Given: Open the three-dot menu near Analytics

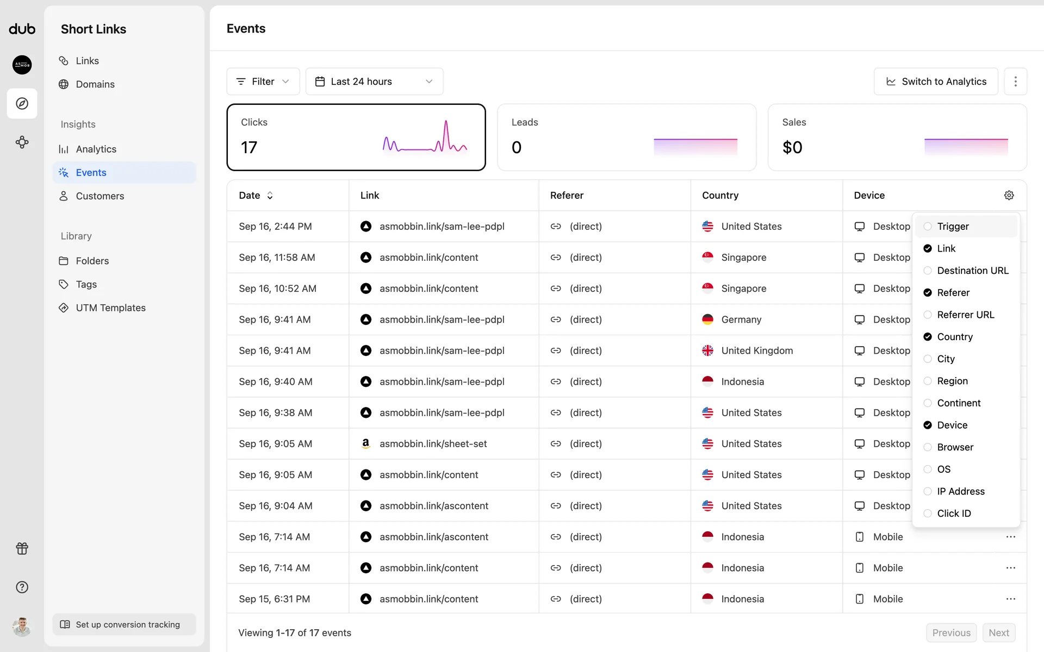Looking at the screenshot, I should tap(1015, 81).
